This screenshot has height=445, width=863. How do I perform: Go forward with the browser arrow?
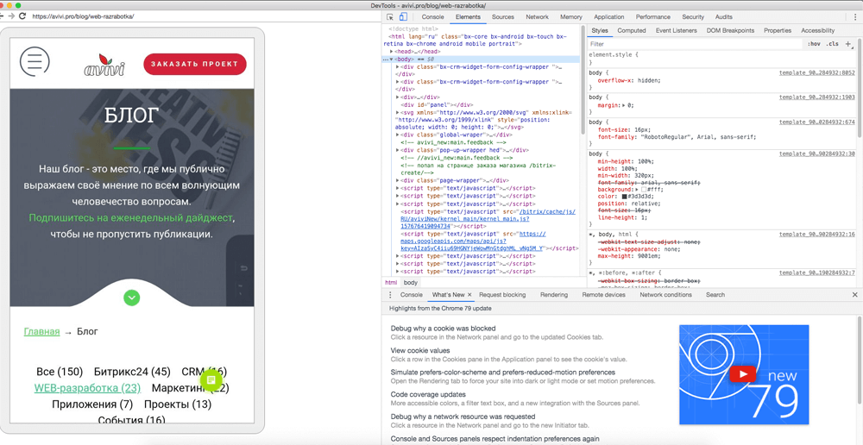tap(11, 16)
